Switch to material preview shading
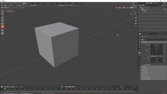This screenshot has height=94, width=167. tap(133, 8)
